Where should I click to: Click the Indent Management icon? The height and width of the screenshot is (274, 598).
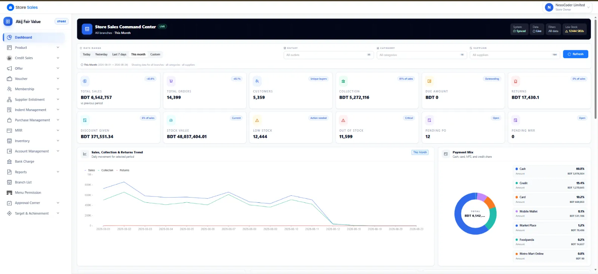(9, 110)
